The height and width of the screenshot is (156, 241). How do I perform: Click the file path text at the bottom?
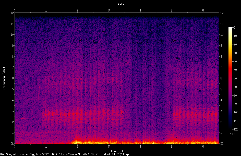point(65,154)
